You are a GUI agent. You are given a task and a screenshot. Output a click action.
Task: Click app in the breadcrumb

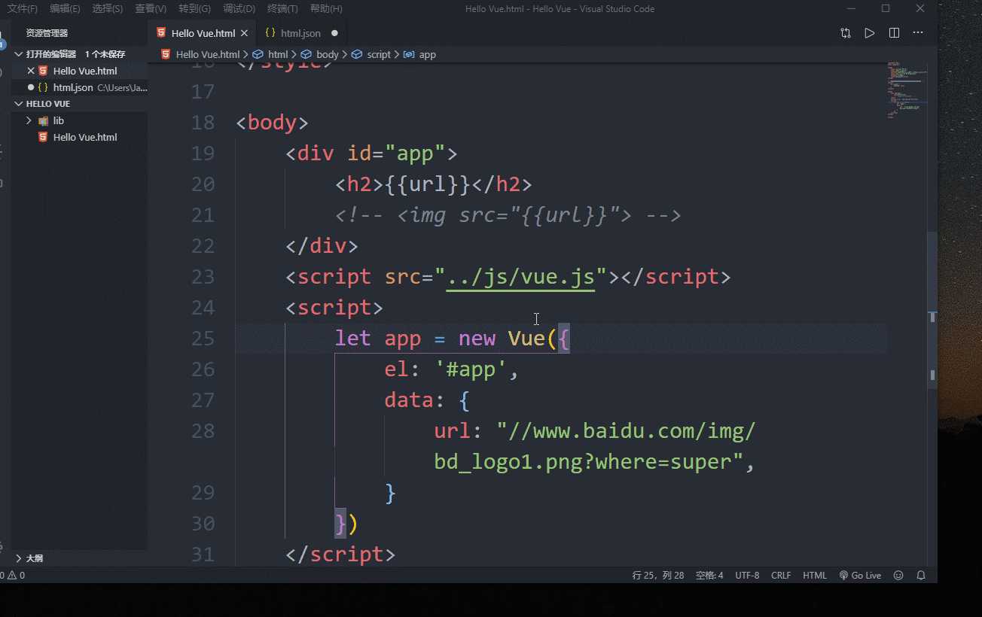[428, 54]
